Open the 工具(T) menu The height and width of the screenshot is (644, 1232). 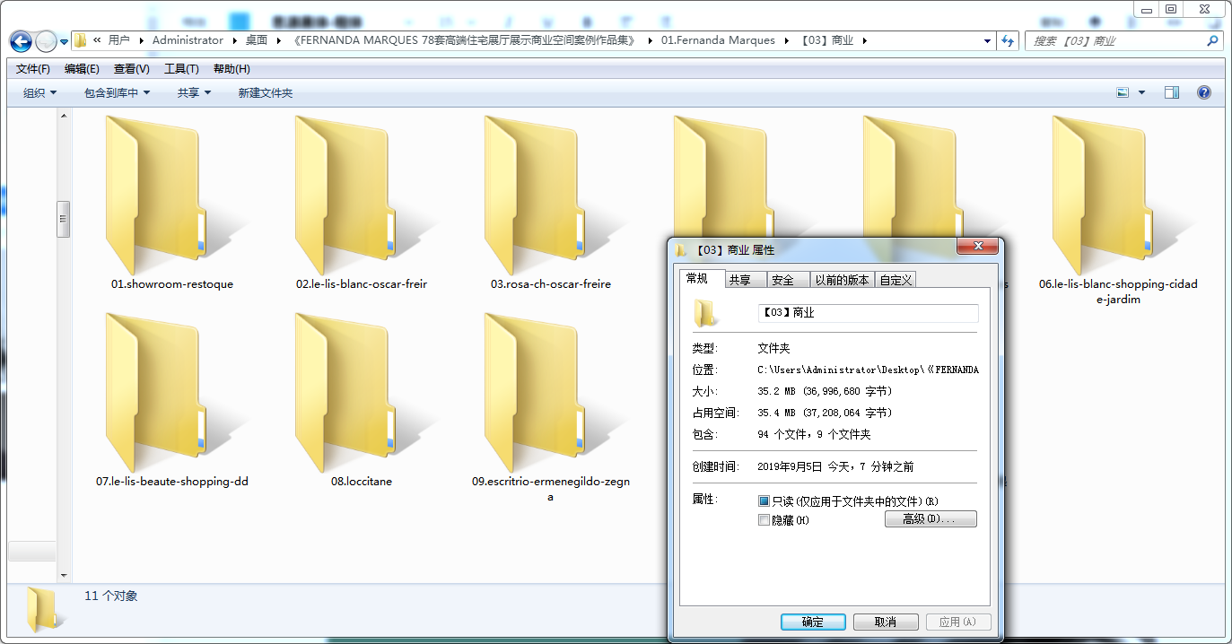tap(181, 69)
